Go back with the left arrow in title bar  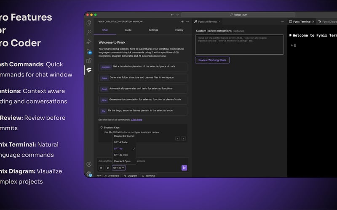tap(172, 15)
